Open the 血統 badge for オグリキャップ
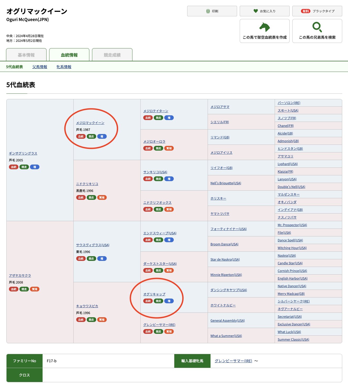The width and height of the screenshot is (348, 387). pyautogui.click(x=148, y=301)
